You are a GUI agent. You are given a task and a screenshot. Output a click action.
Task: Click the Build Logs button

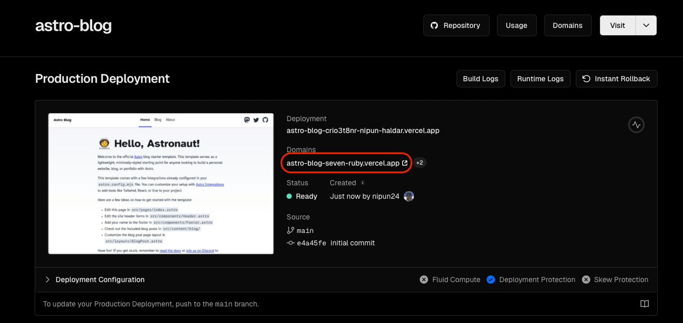(x=480, y=79)
